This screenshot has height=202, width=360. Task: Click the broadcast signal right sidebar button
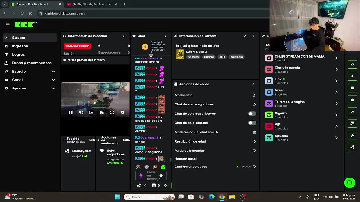352,112
